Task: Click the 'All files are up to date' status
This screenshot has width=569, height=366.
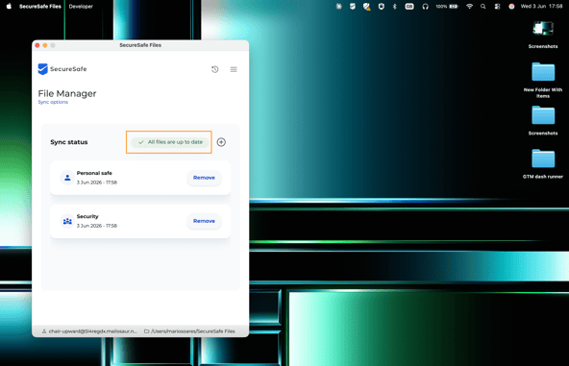Action: click(170, 142)
